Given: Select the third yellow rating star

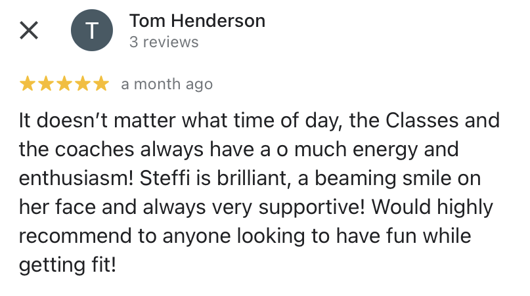Looking at the screenshot, I should pos(64,83).
